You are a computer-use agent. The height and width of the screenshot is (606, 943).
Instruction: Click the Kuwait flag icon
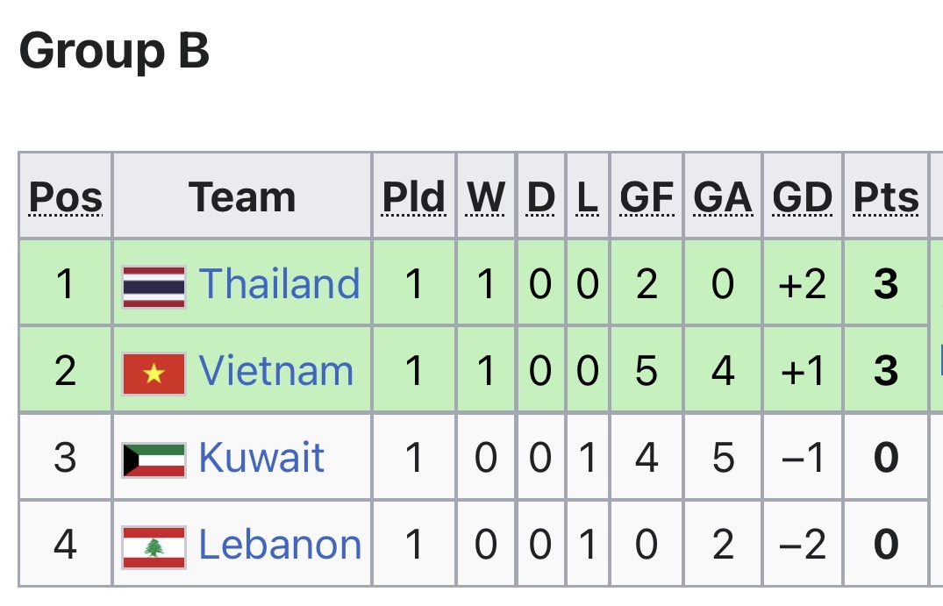154,459
